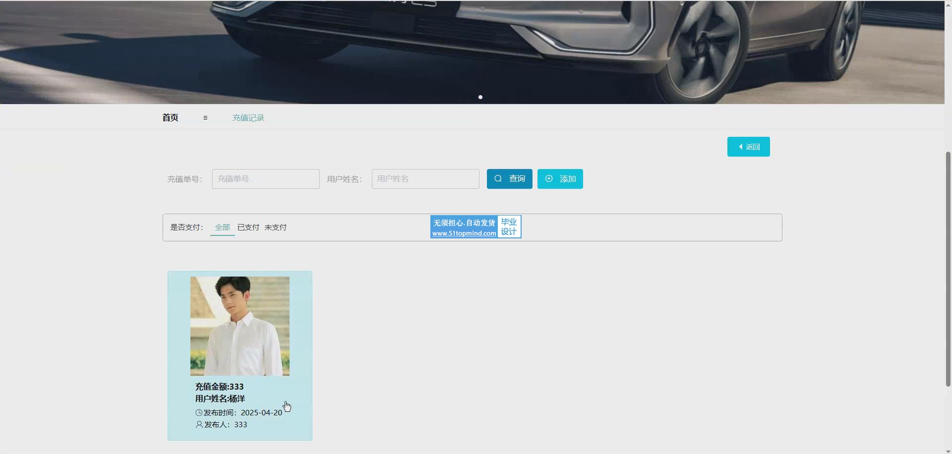
Task: Open the 充值金额:333 record title
Action: [219, 387]
